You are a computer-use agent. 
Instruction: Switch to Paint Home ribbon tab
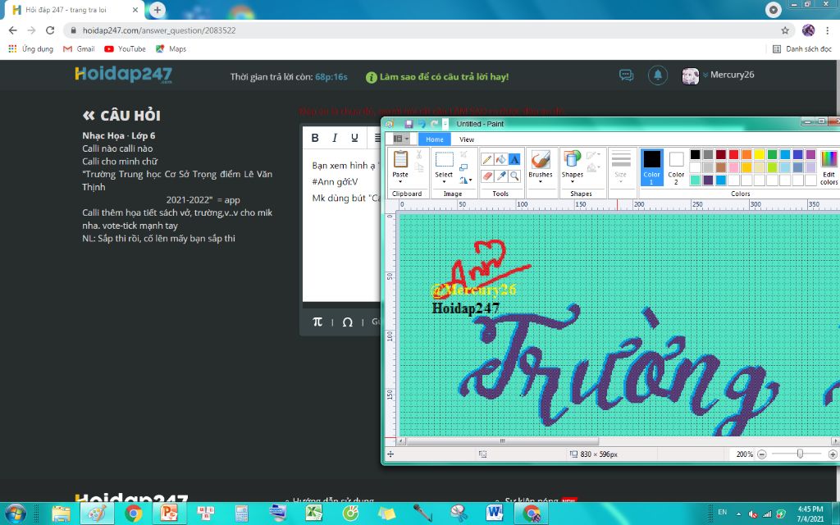[435, 139]
